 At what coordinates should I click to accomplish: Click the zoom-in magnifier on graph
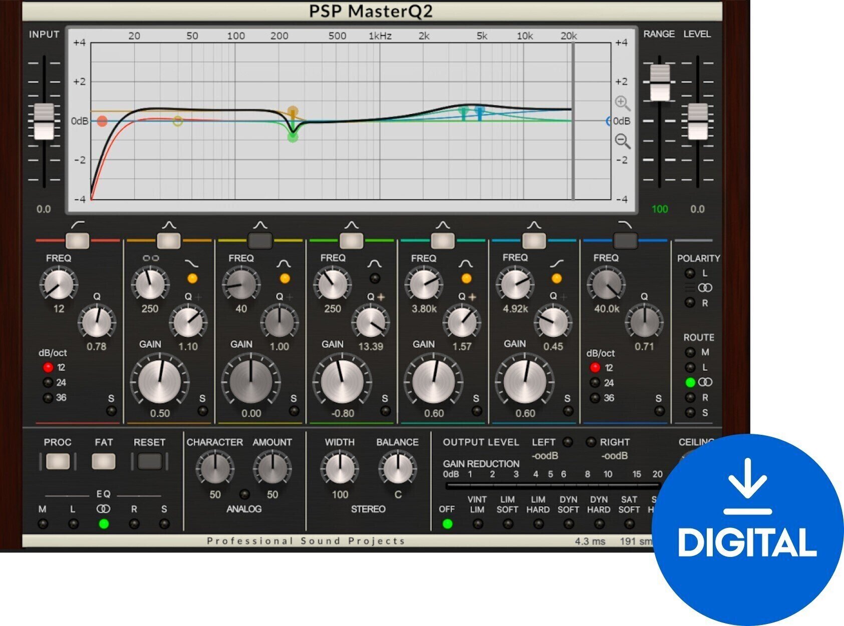[x=623, y=104]
